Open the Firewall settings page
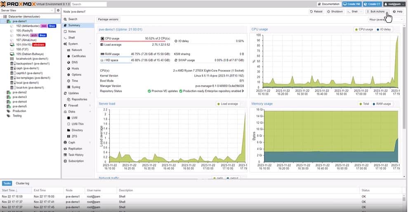The width and height of the screenshot is (408, 212). pos(73,105)
